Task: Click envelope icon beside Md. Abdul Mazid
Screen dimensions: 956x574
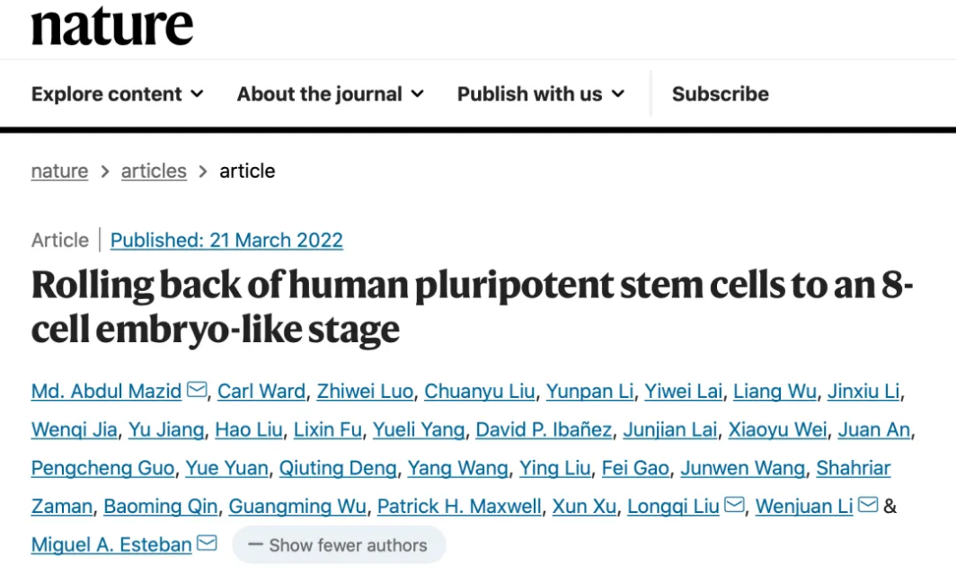Action: click(x=197, y=389)
